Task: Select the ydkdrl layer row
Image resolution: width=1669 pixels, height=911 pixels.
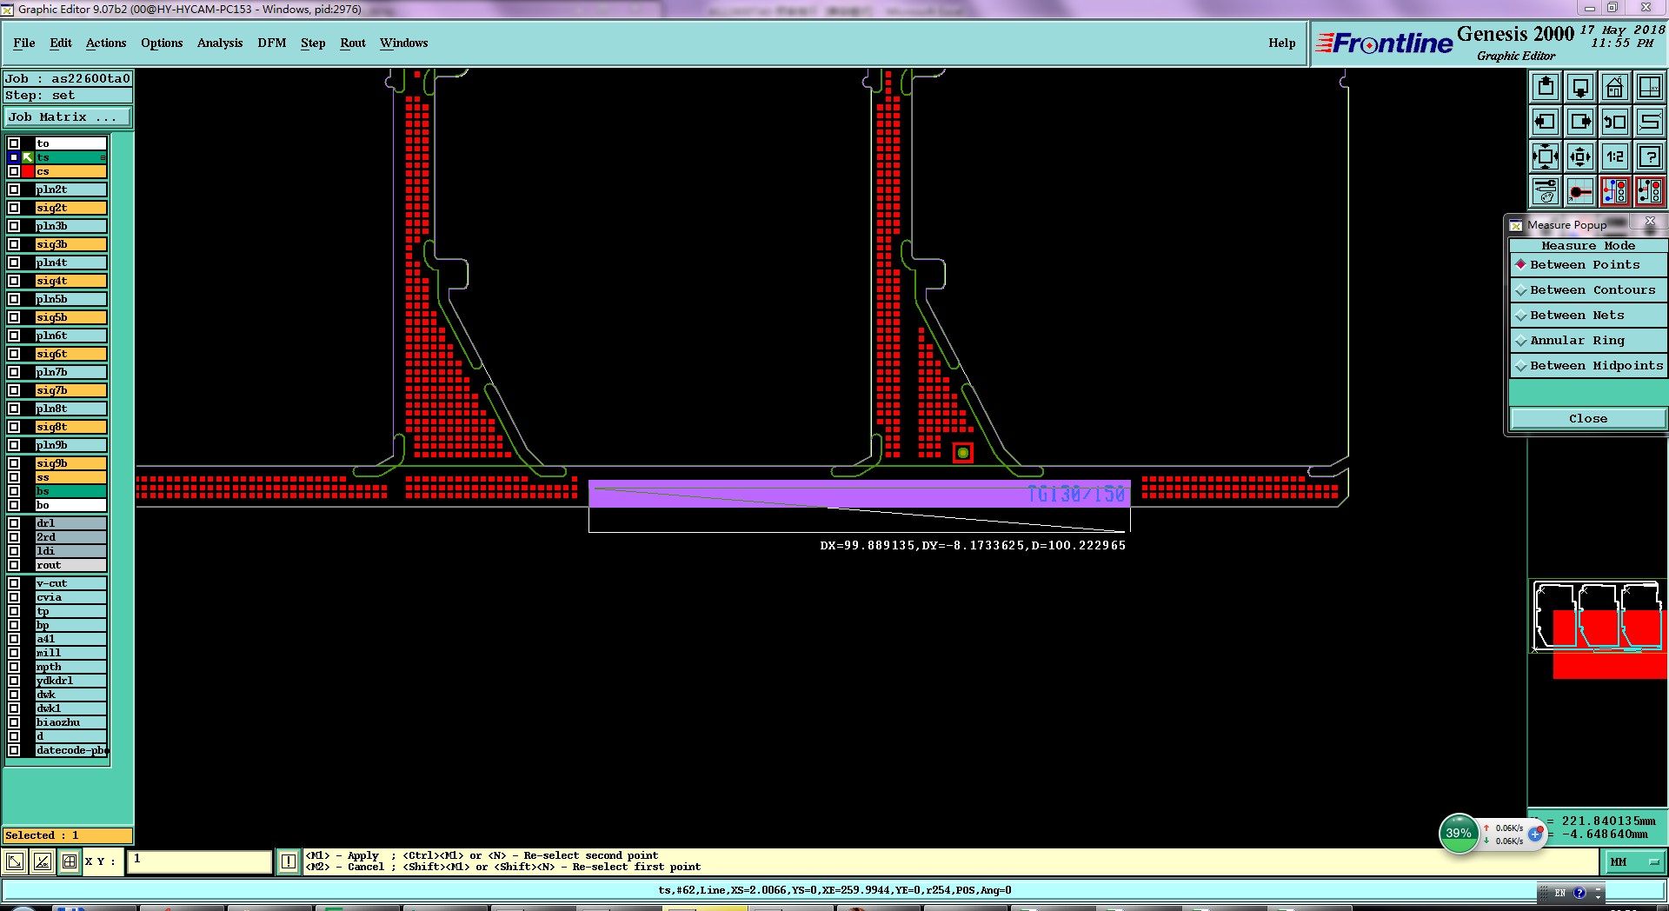Action: coord(70,681)
